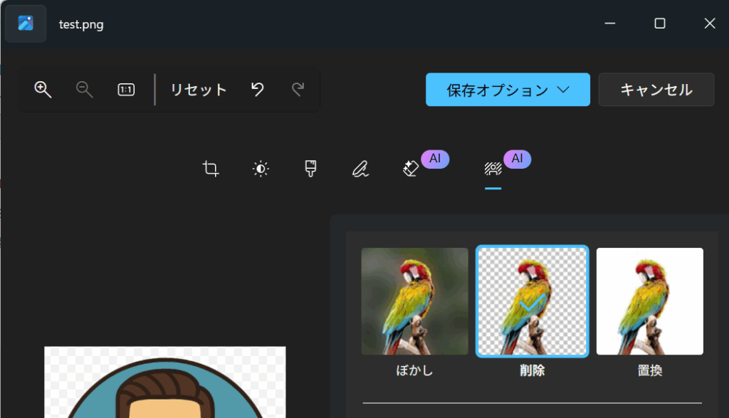Viewport: 729px width, 418px height.
Task: Select the 削除 background removal option
Action: [x=532, y=301]
